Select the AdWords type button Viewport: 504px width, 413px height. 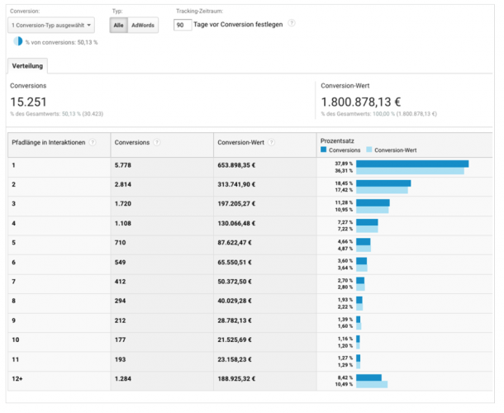(x=143, y=25)
